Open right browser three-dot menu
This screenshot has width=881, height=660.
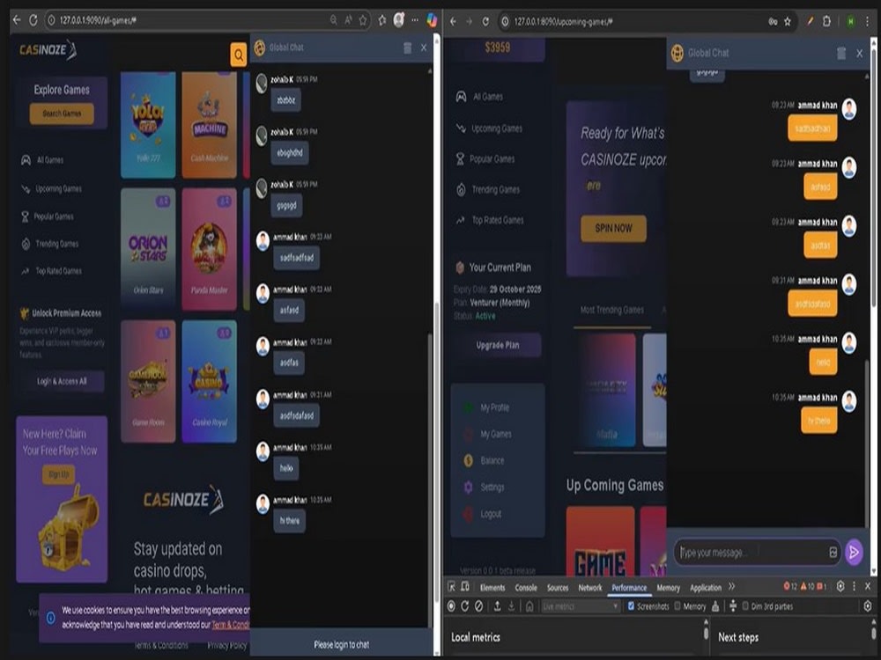[x=868, y=21]
